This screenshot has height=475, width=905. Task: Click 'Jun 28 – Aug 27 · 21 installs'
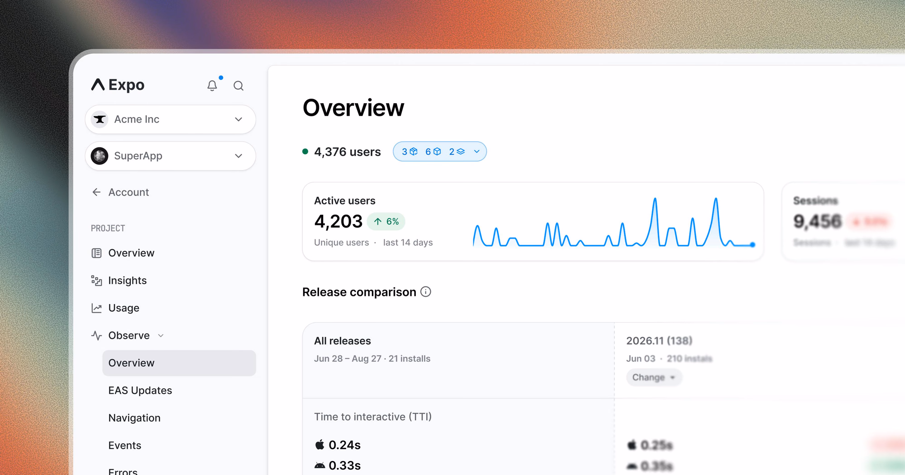pos(372,359)
